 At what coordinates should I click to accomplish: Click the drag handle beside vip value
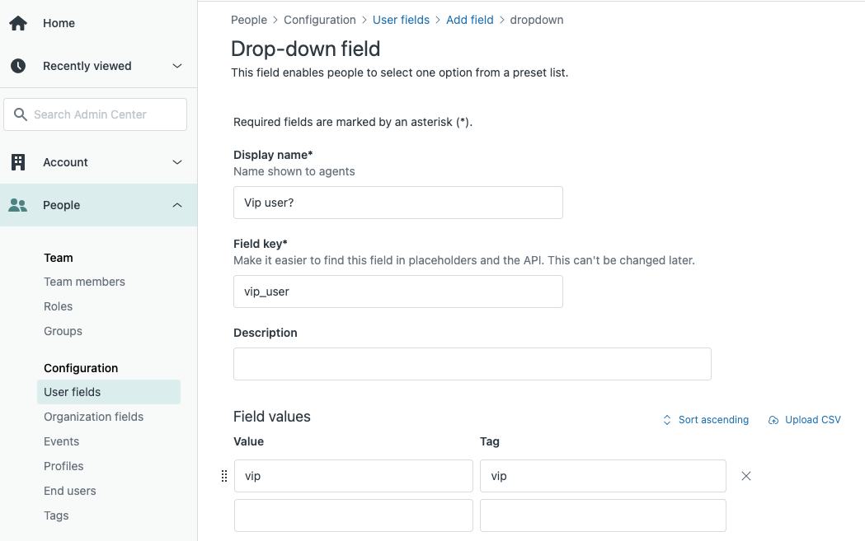coord(224,476)
